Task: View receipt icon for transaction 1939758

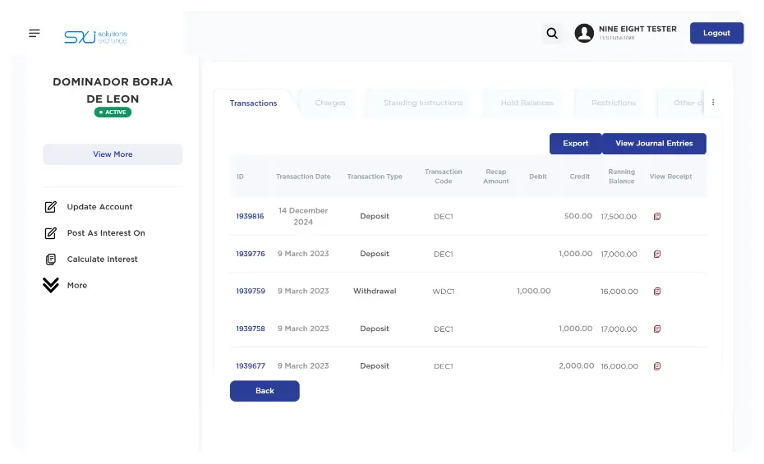Action: pyautogui.click(x=657, y=329)
